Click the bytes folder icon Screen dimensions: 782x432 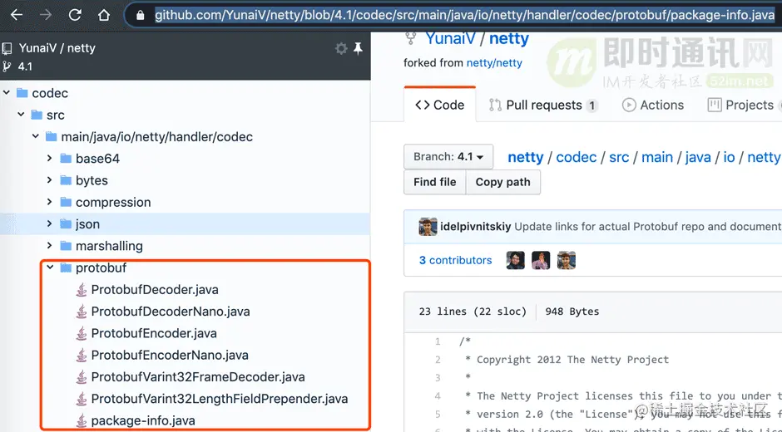(x=66, y=180)
